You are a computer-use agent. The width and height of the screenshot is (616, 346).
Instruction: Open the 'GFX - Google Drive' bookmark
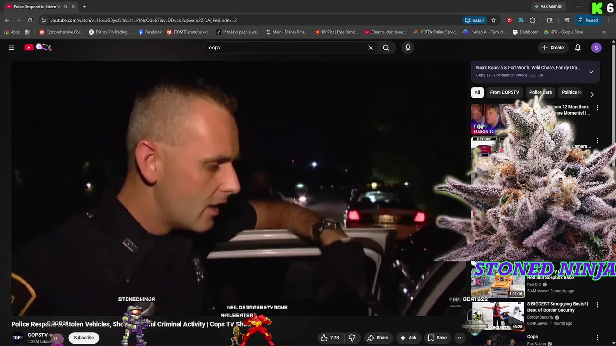coord(563,32)
